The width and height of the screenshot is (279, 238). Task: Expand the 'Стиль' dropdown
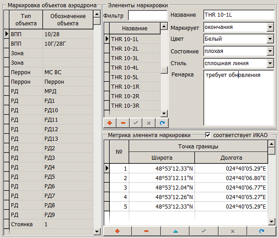click(270, 62)
